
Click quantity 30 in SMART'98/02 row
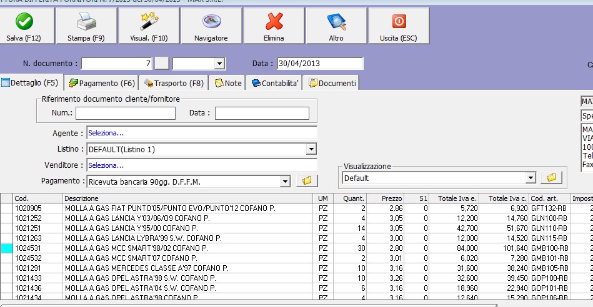[361, 248]
